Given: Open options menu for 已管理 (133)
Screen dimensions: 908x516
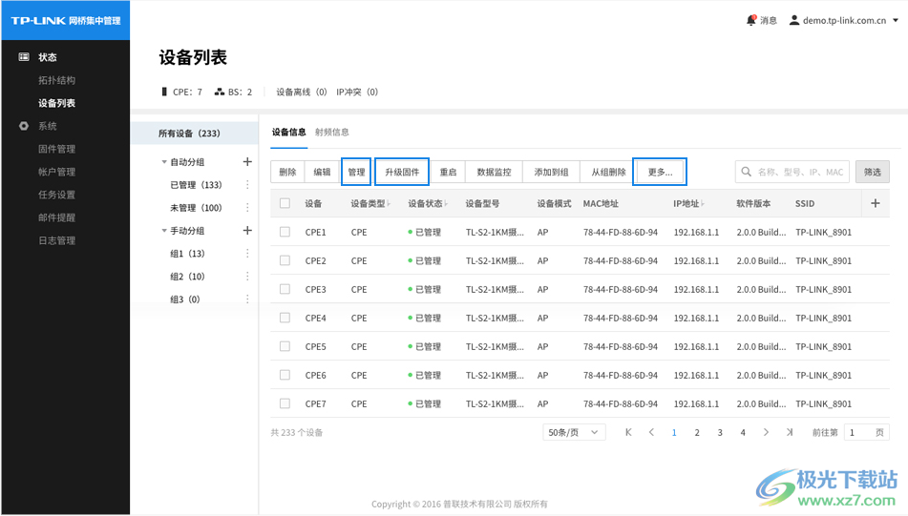Looking at the screenshot, I should (247, 184).
